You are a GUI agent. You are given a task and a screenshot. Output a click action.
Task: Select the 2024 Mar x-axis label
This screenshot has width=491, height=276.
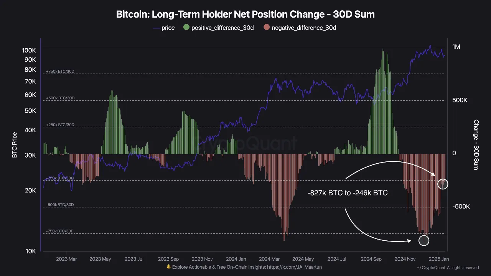pos(270,259)
